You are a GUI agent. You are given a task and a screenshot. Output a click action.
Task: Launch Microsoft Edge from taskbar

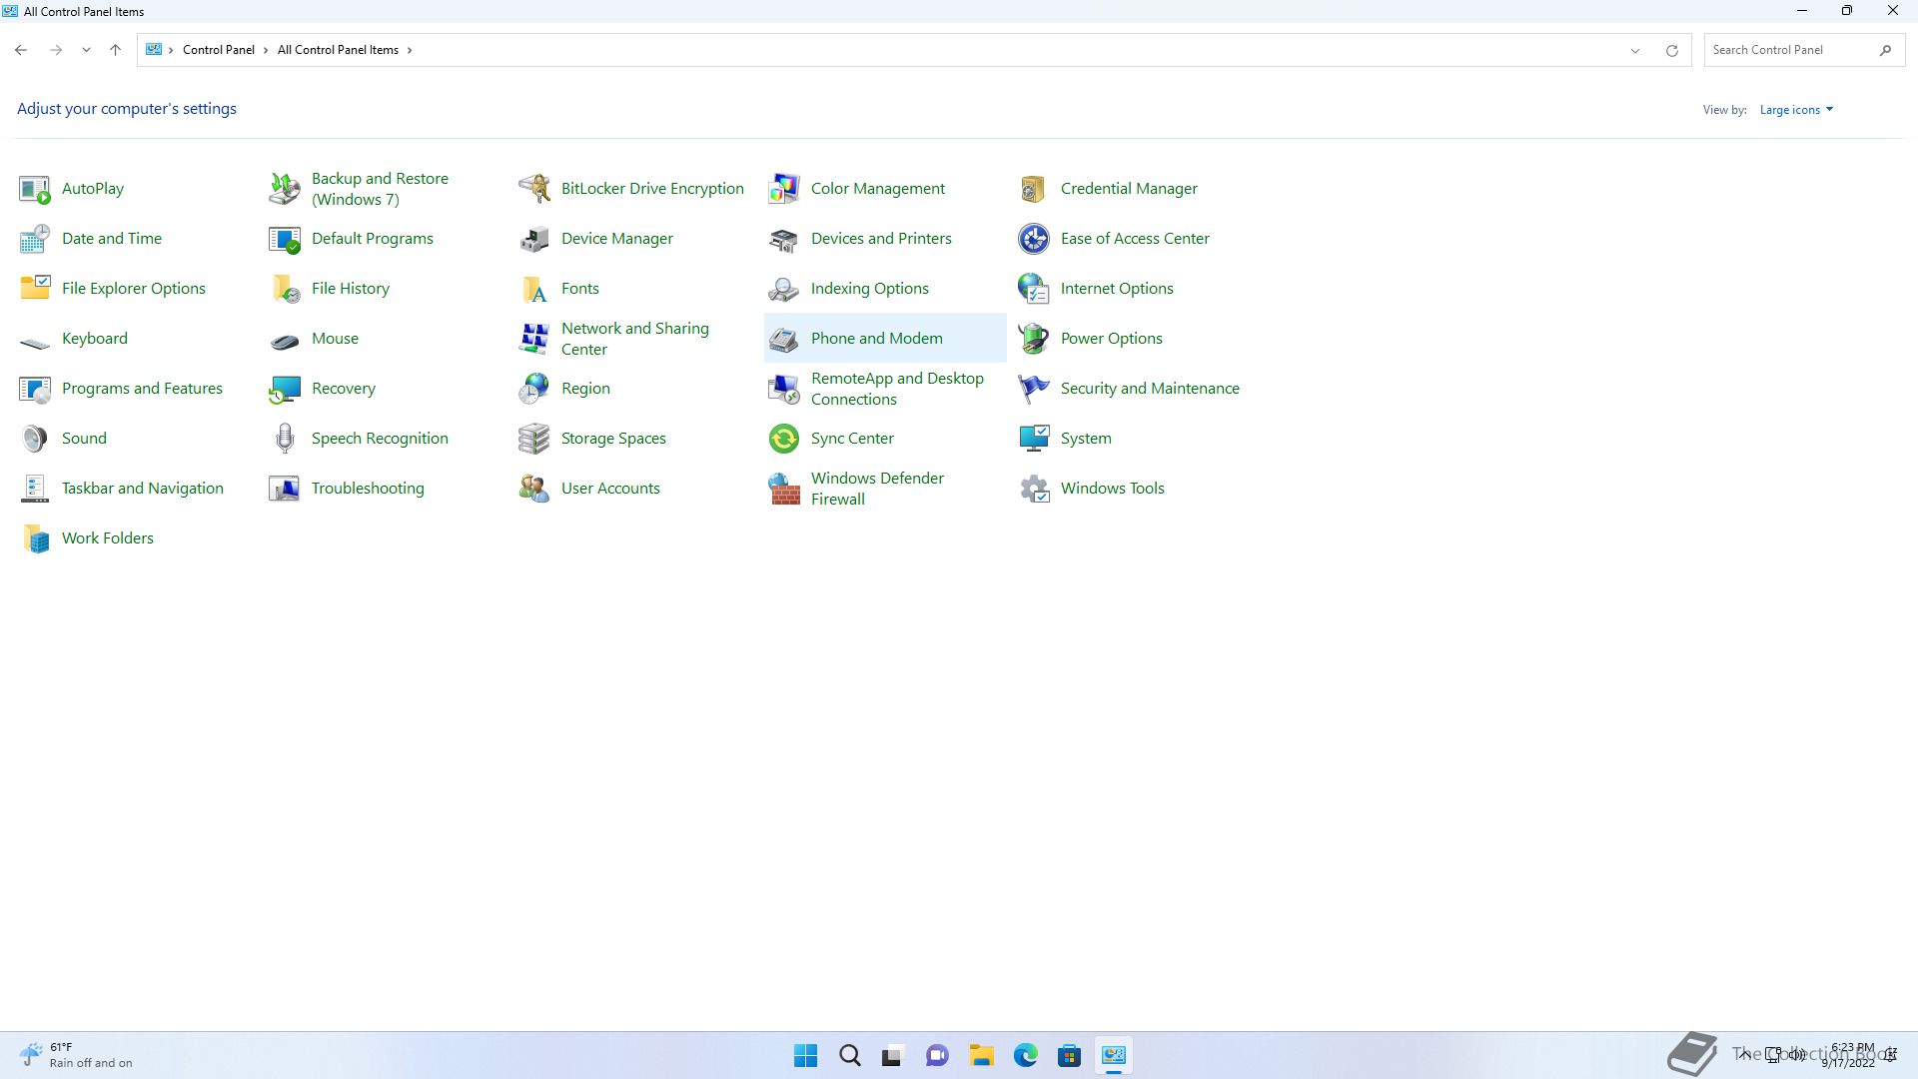tap(1025, 1055)
